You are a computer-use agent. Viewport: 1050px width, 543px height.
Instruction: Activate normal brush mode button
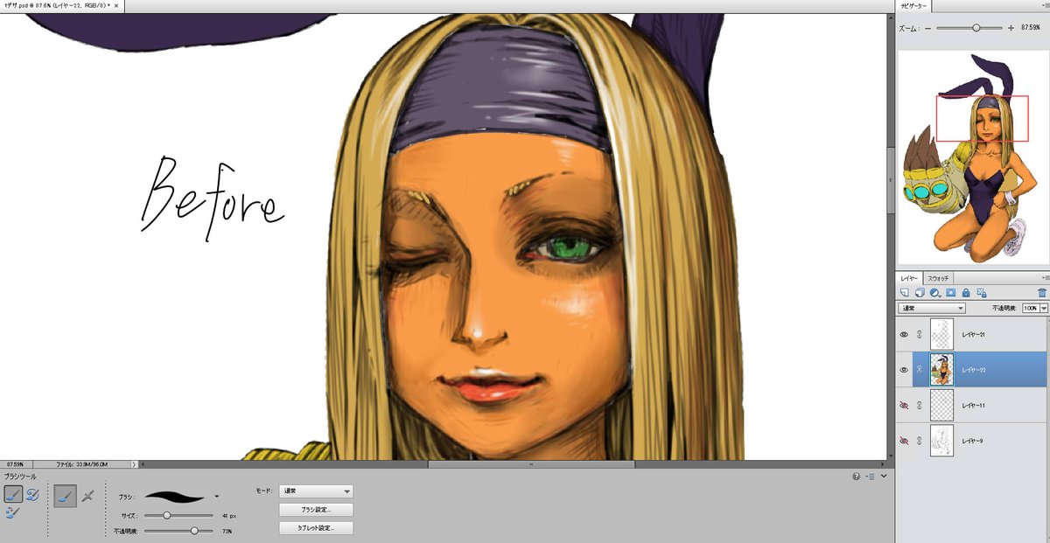65,497
